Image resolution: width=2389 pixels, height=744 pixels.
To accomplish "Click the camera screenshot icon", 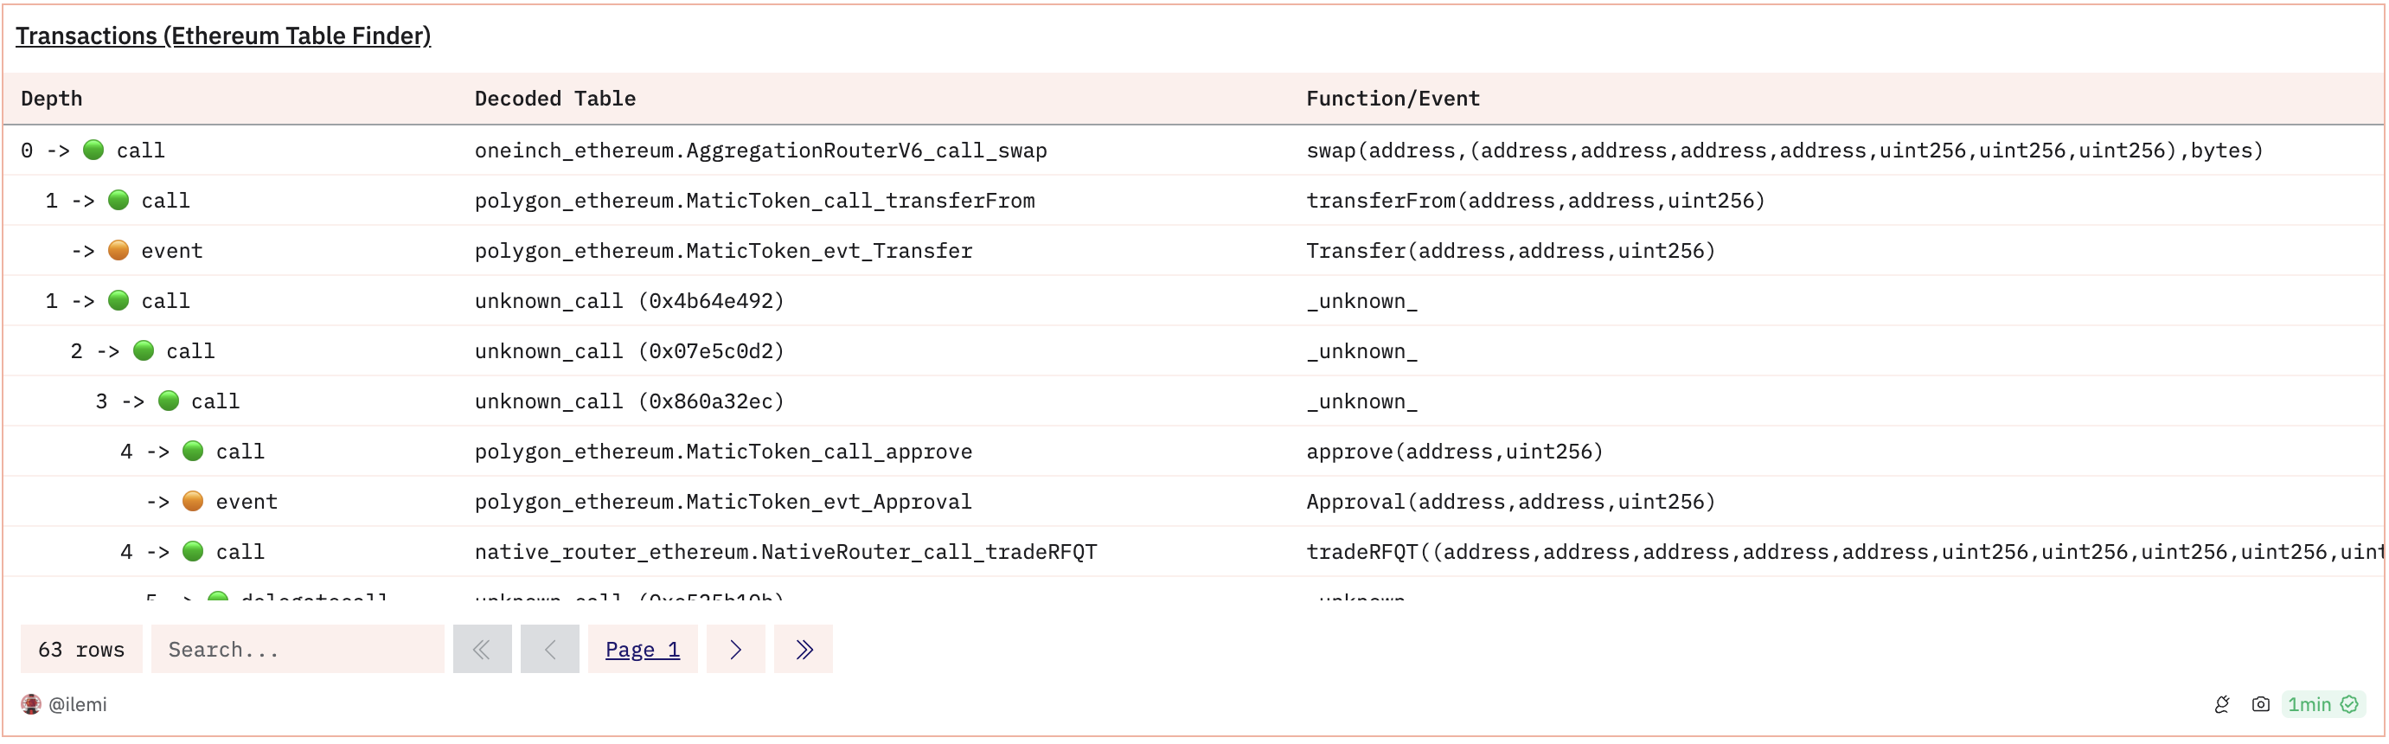I will (2263, 705).
